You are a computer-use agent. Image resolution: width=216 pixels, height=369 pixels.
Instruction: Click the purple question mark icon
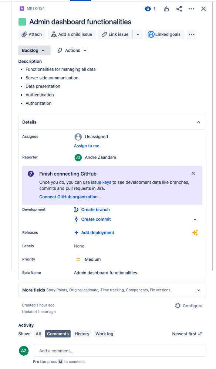pos(31,174)
